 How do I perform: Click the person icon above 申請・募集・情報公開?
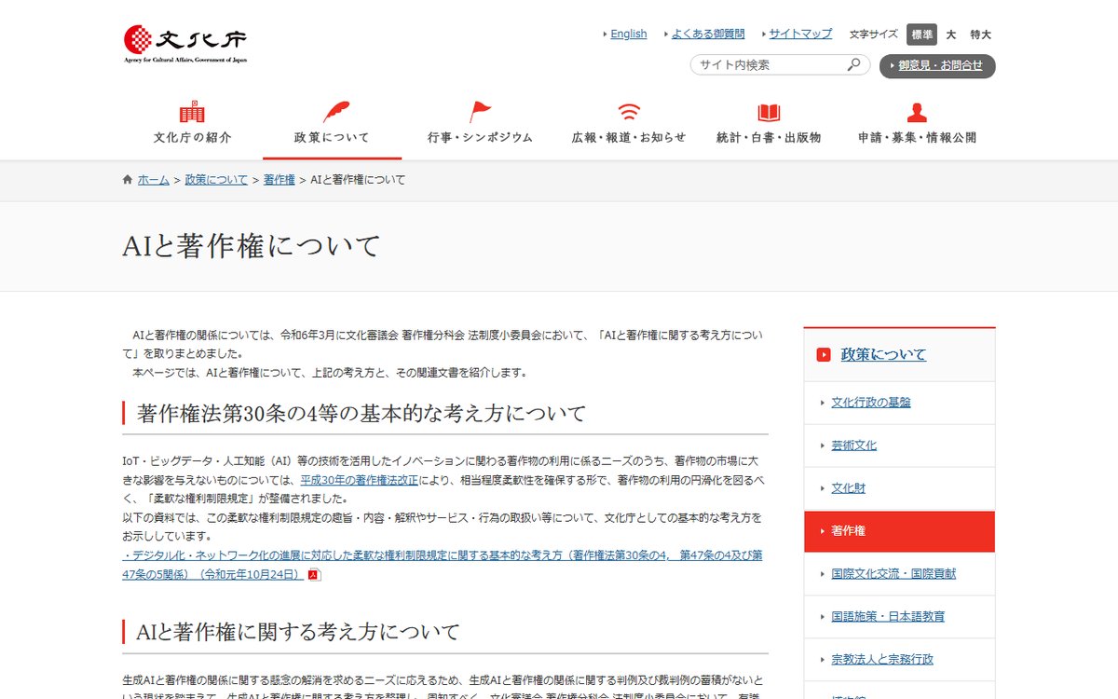tap(918, 113)
